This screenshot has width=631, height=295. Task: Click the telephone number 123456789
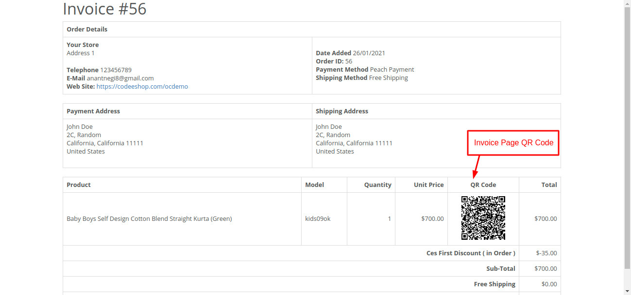click(x=116, y=70)
